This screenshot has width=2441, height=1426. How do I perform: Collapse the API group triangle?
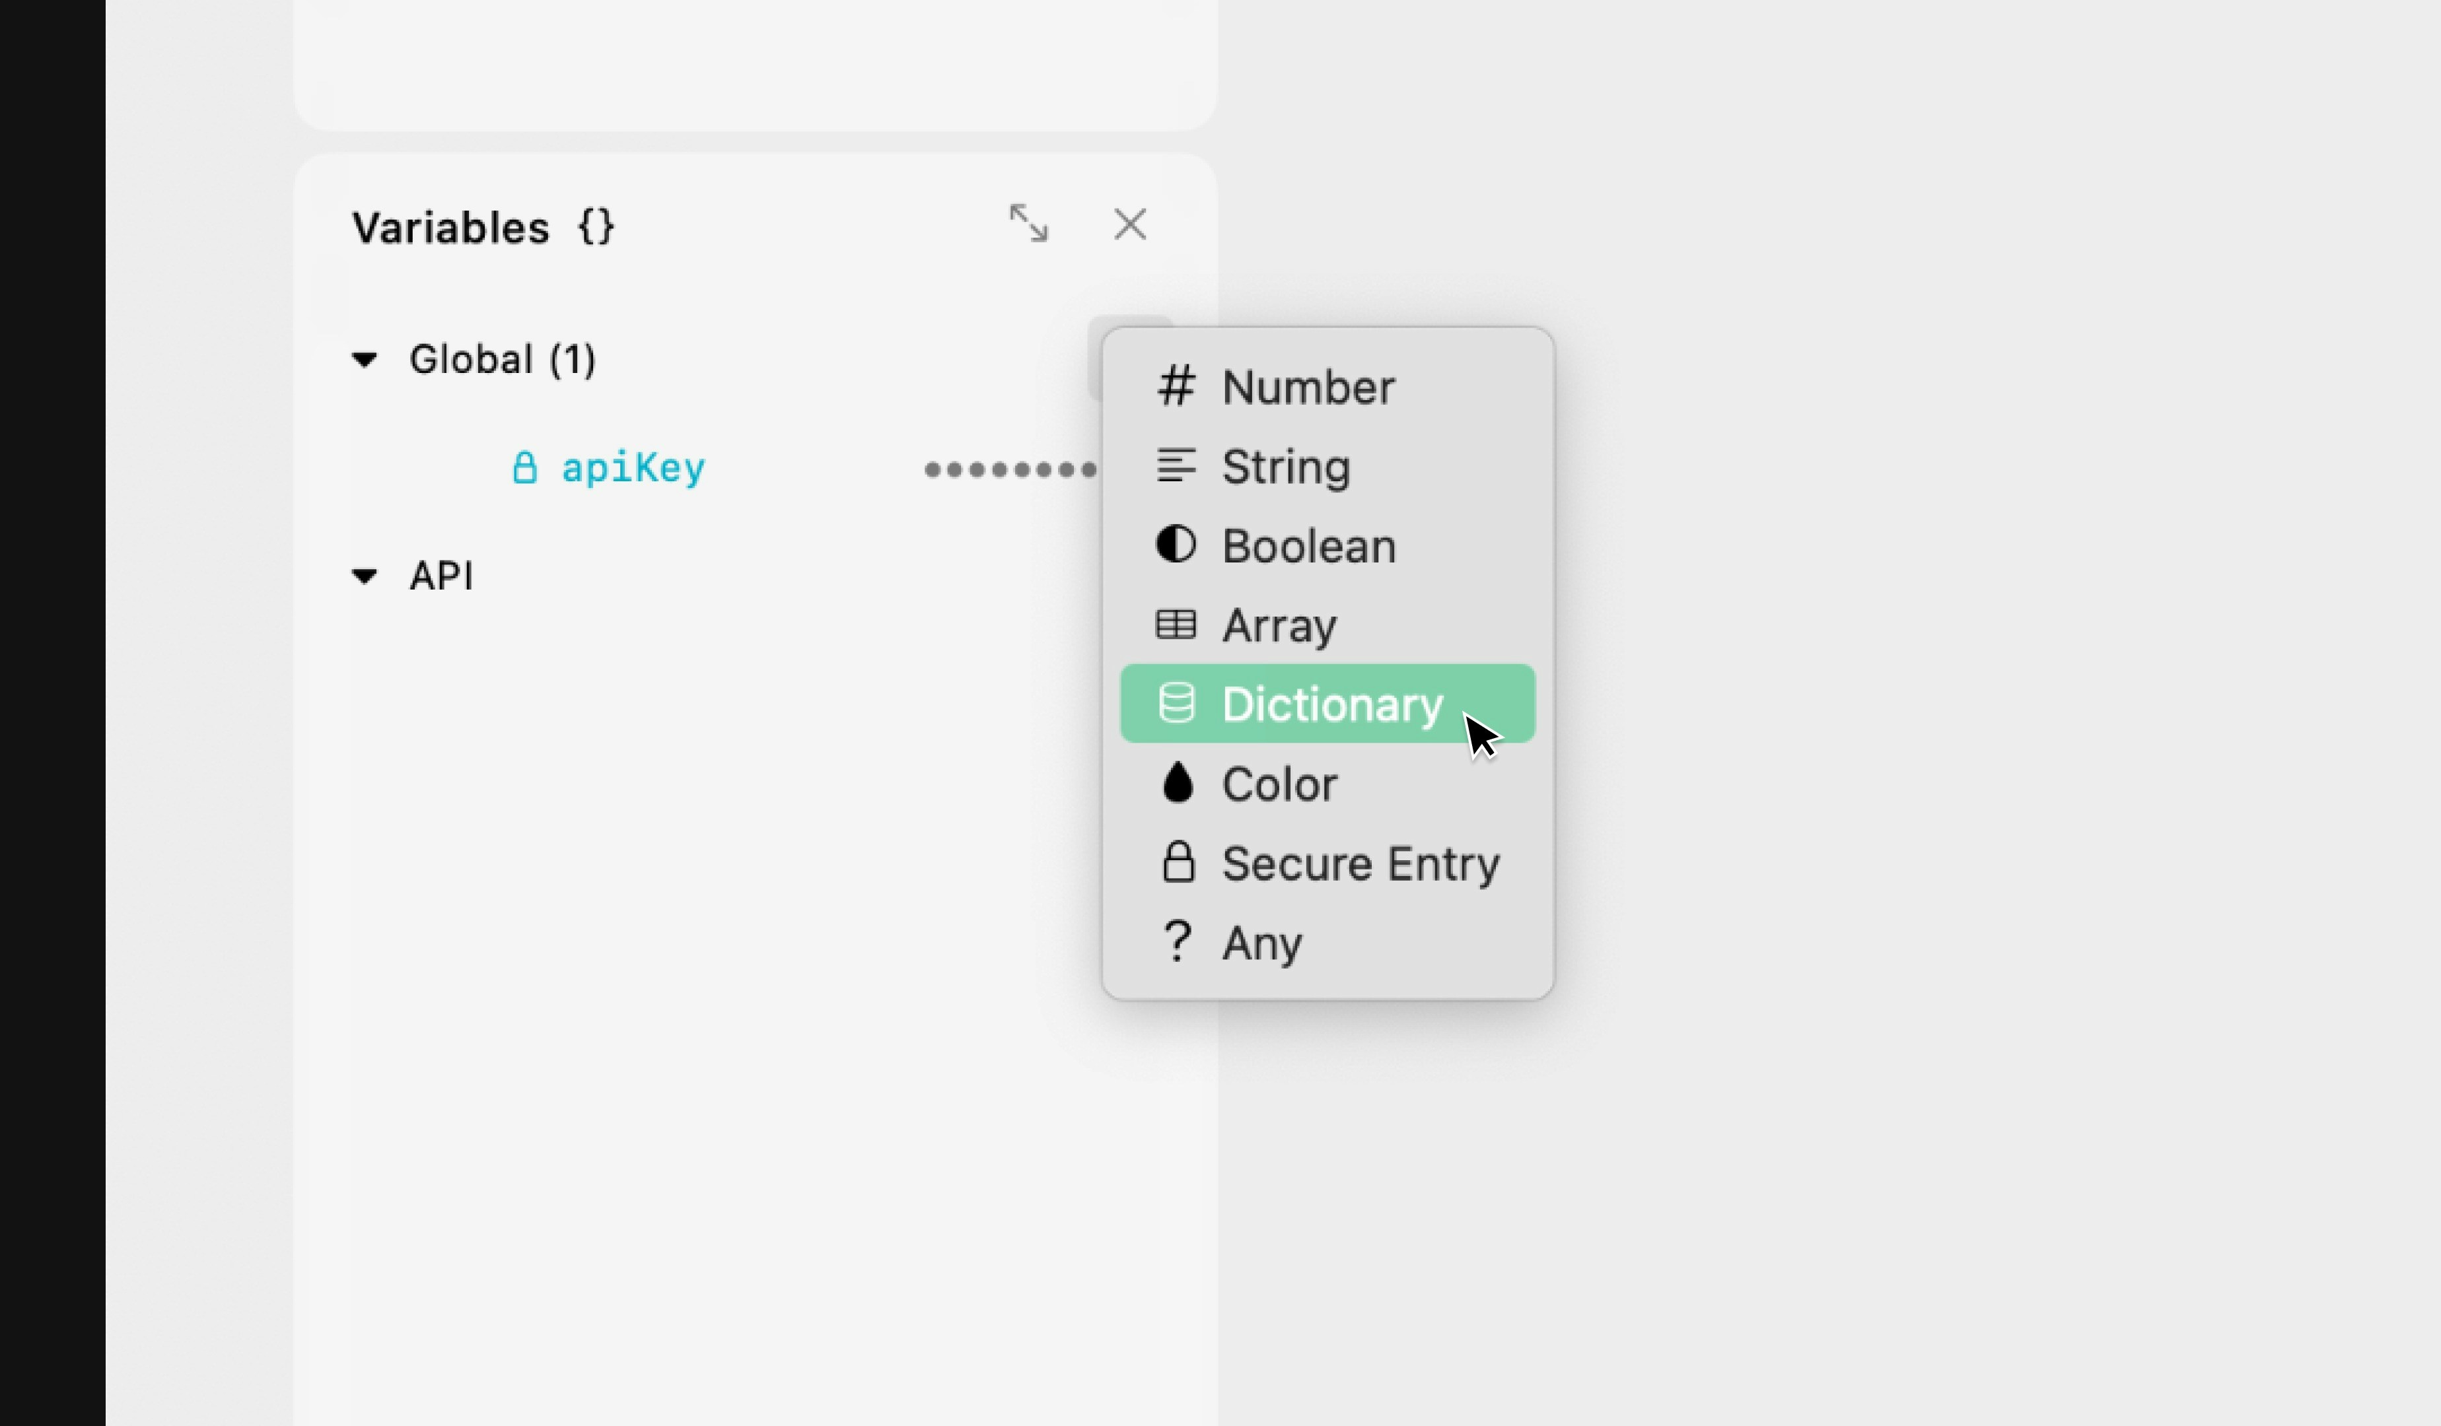[x=364, y=577]
